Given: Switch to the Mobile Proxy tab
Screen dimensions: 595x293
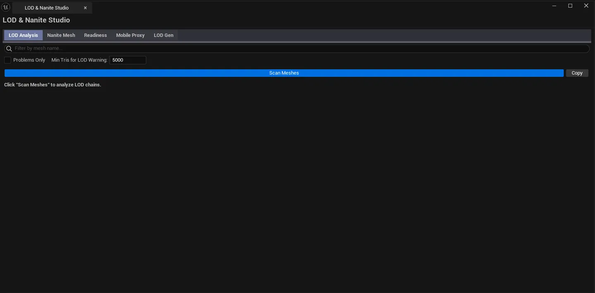Looking at the screenshot, I should [x=130, y=35].
